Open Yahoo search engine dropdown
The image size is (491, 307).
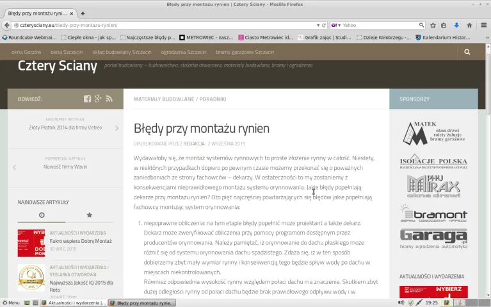click(x=336, y=25)
